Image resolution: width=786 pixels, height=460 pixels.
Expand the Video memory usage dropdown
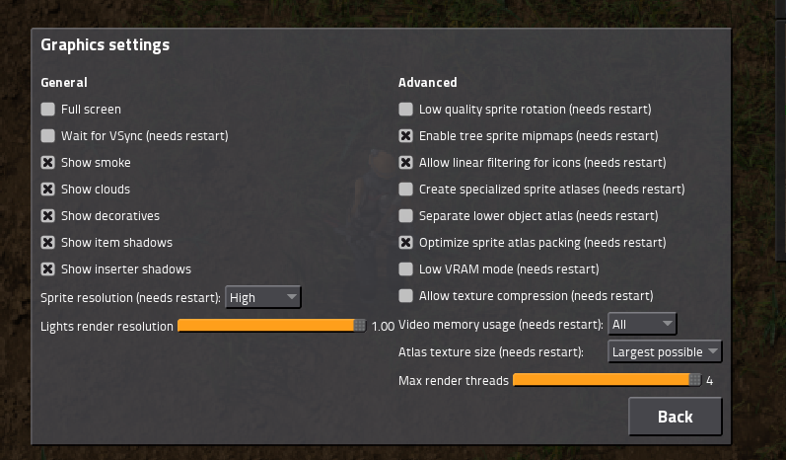(x=641, y=324)
